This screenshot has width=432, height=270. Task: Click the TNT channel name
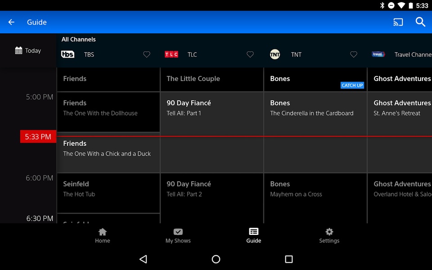click(x=296, y=54)
